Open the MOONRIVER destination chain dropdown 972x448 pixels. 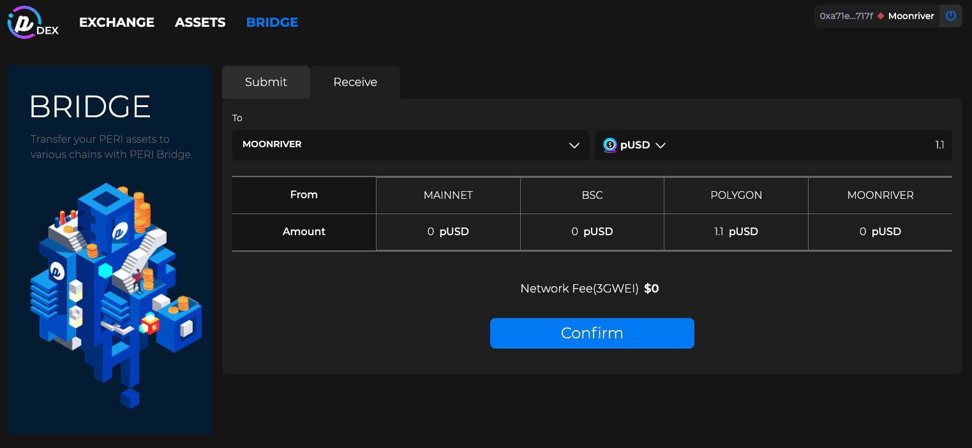[x=411, y=145]
